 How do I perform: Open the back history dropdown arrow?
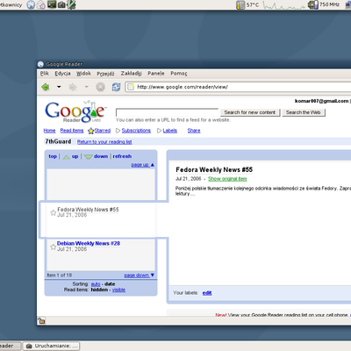point(59,87)
